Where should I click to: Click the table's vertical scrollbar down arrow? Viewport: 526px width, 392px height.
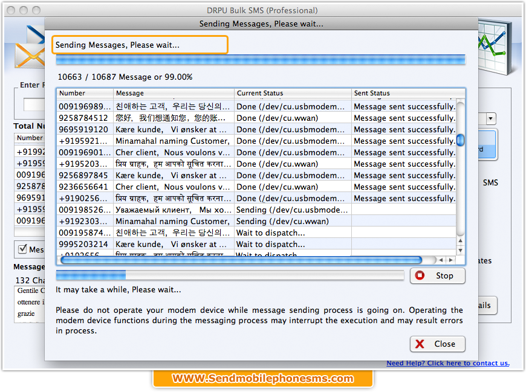(461, 250)
